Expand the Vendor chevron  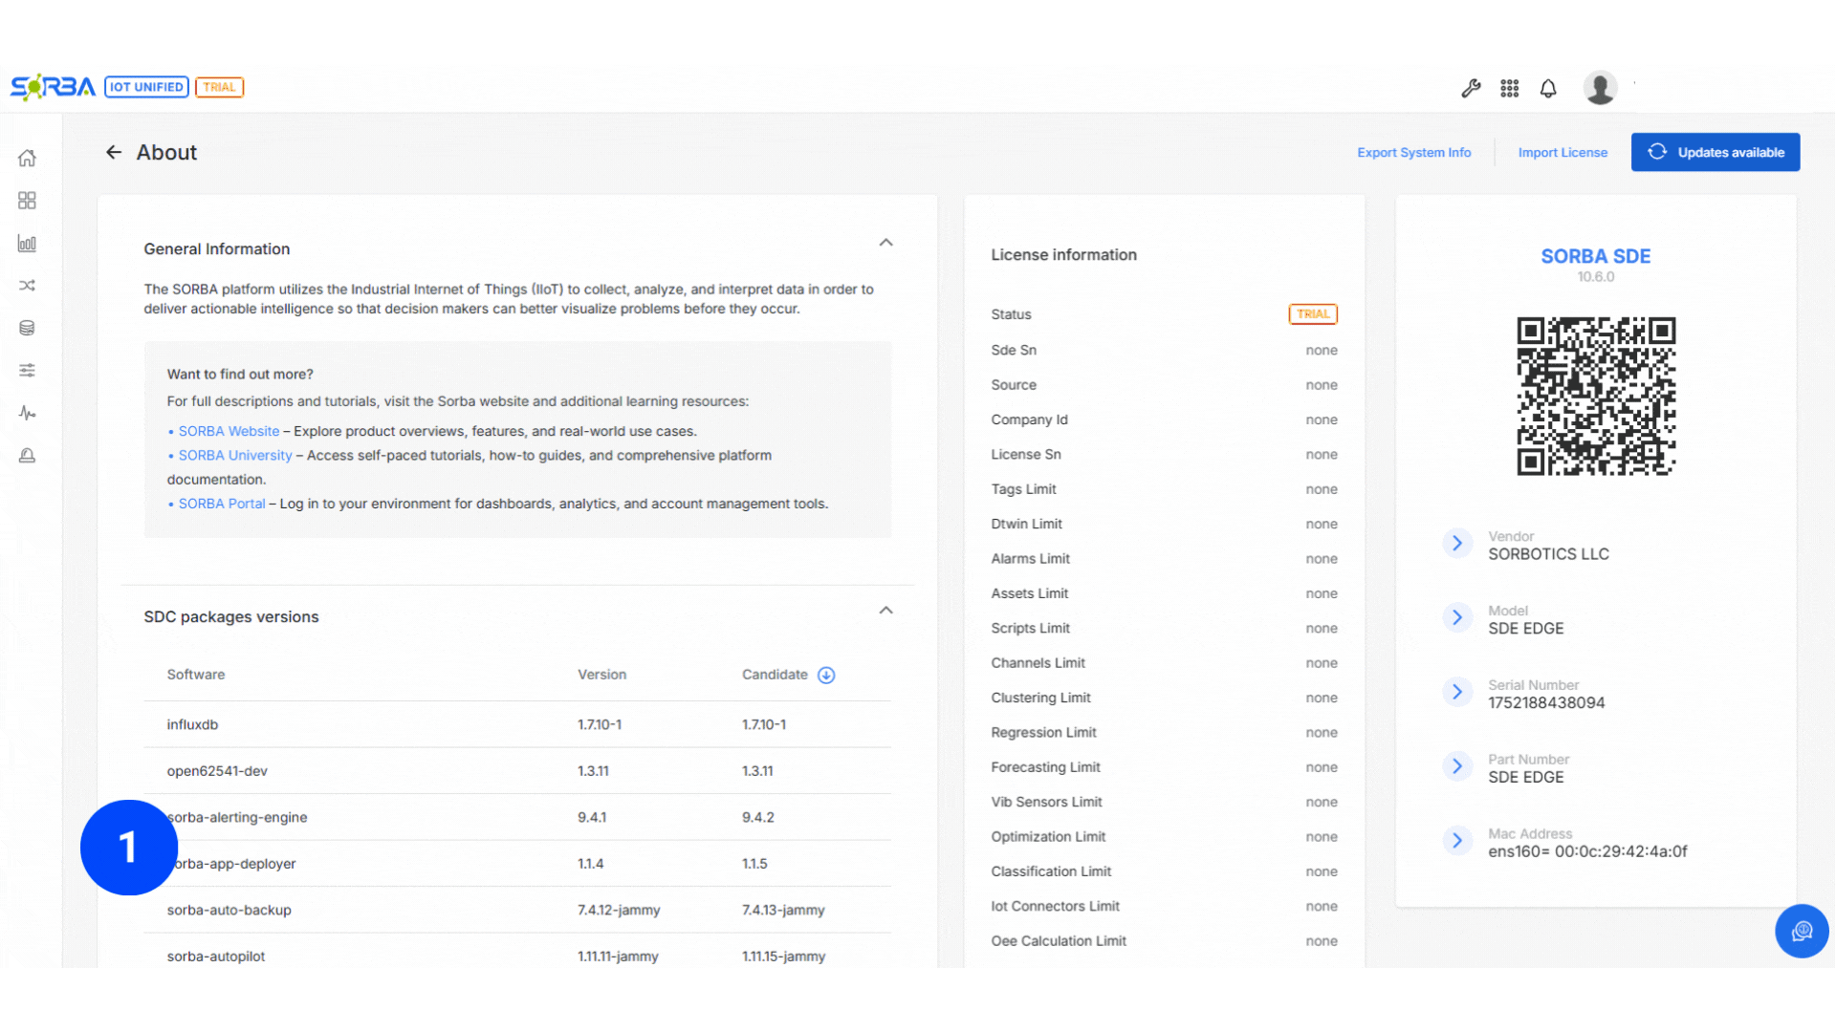click(1457, 544)
